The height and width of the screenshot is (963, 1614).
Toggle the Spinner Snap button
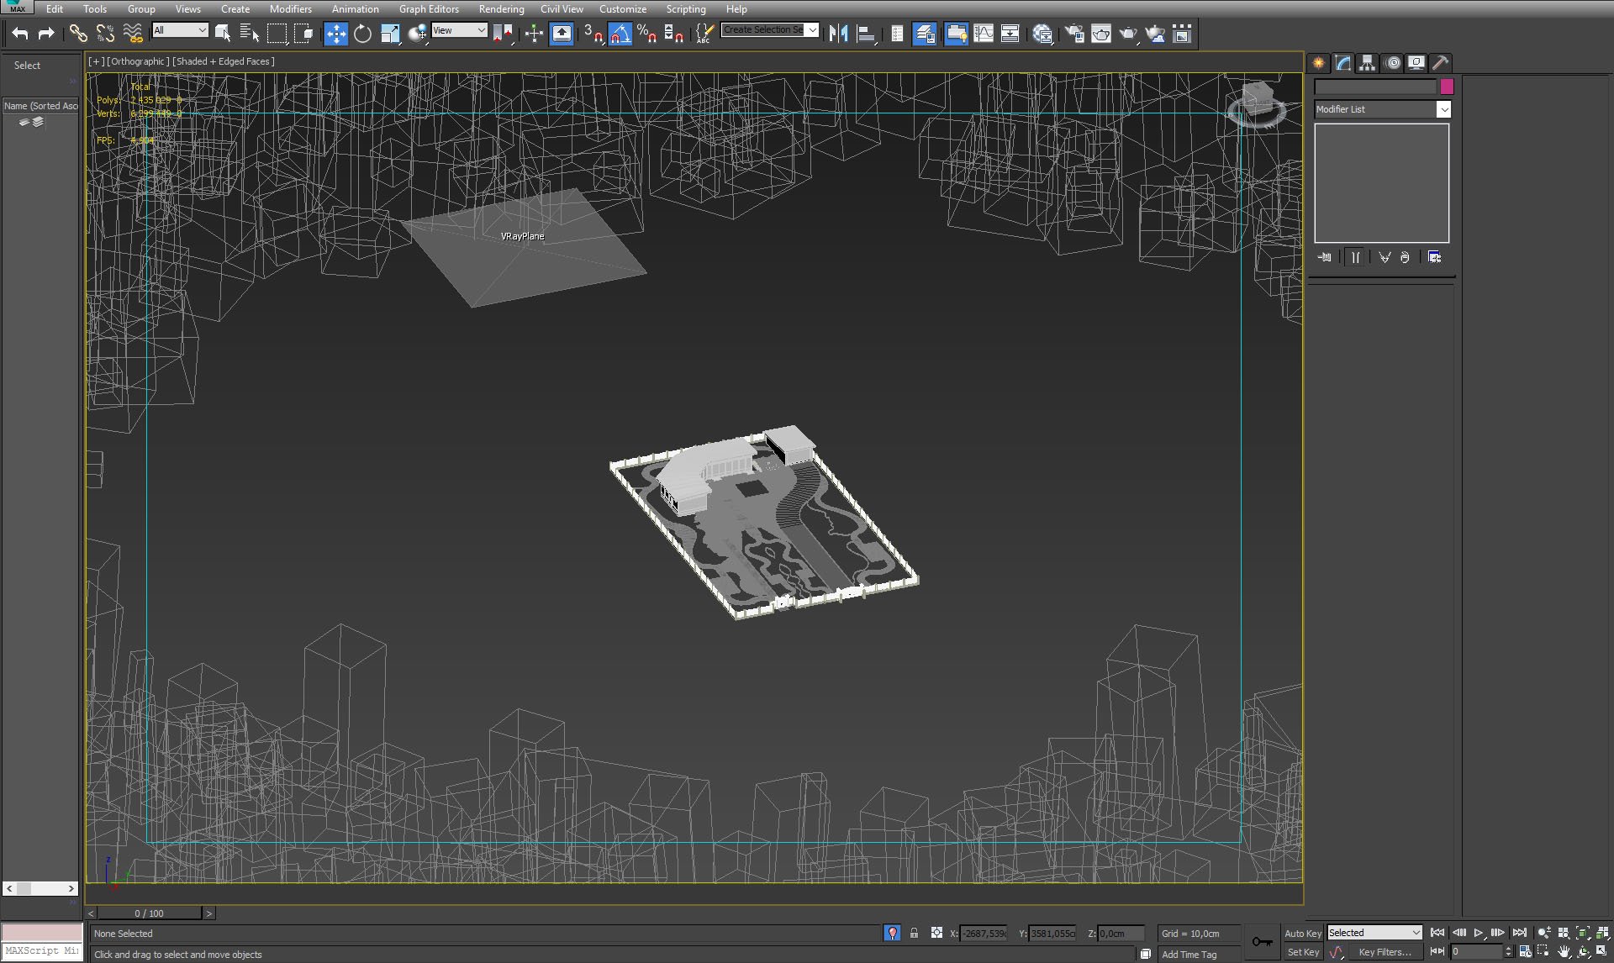pyautogui.click(x=673, y=34)
